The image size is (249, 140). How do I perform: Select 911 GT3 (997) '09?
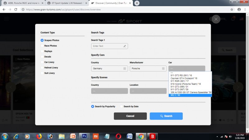pos(190,89)
